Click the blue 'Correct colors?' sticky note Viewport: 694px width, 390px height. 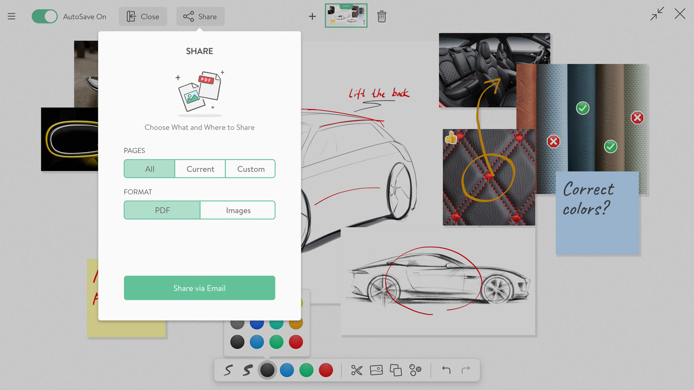(597, 213)
